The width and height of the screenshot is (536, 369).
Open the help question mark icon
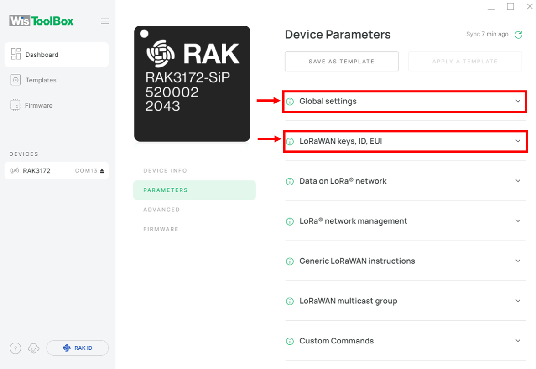pyautogui.click(x=16, y=348)
